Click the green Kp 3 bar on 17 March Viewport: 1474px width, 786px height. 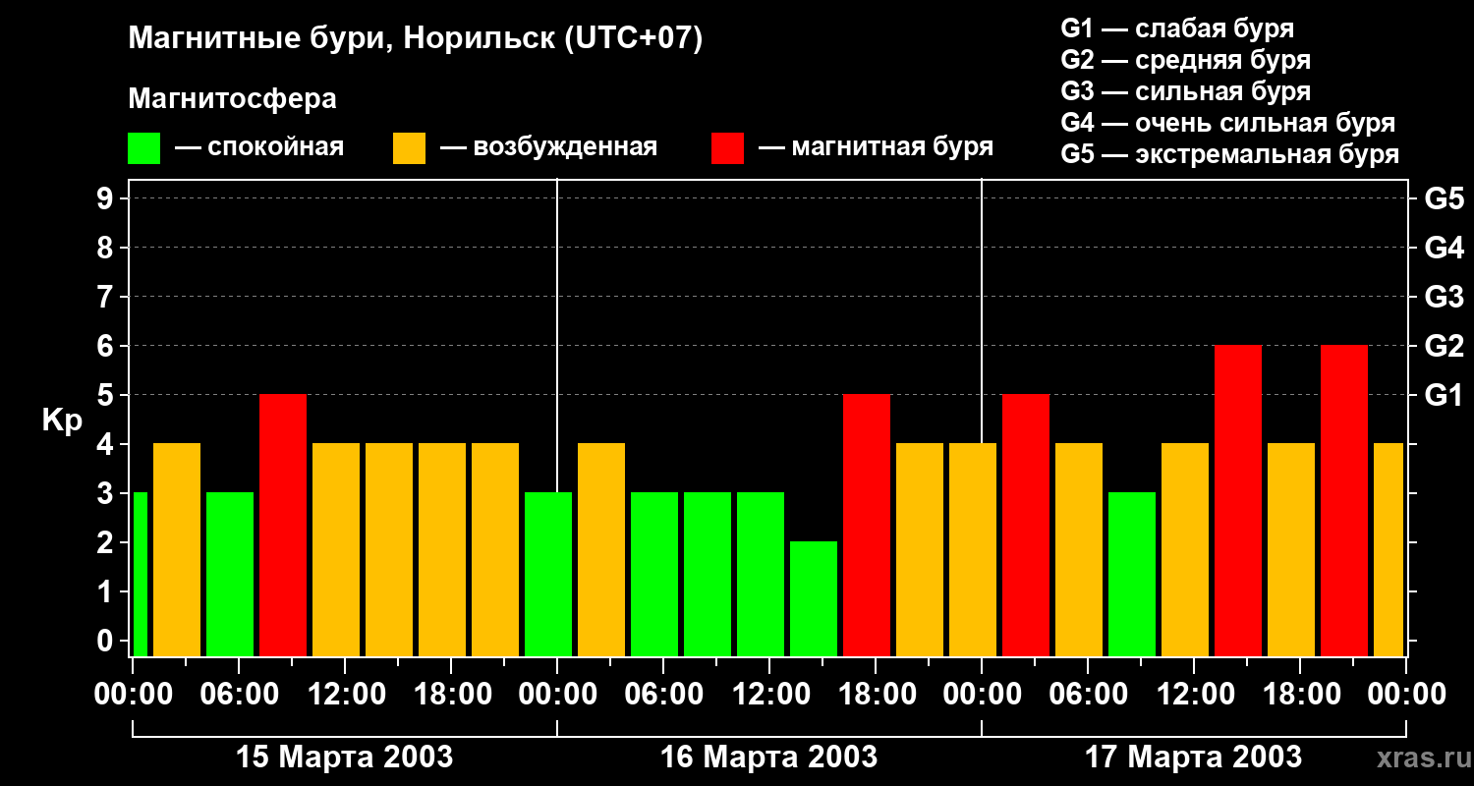[x=1132, y=574]
